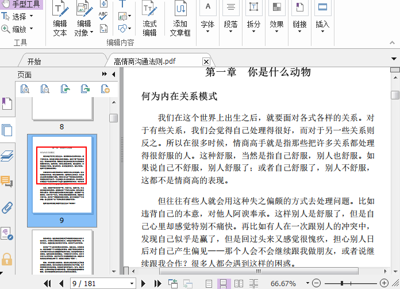
Task: Go to the first page button
Action: [x=47, y=283]
